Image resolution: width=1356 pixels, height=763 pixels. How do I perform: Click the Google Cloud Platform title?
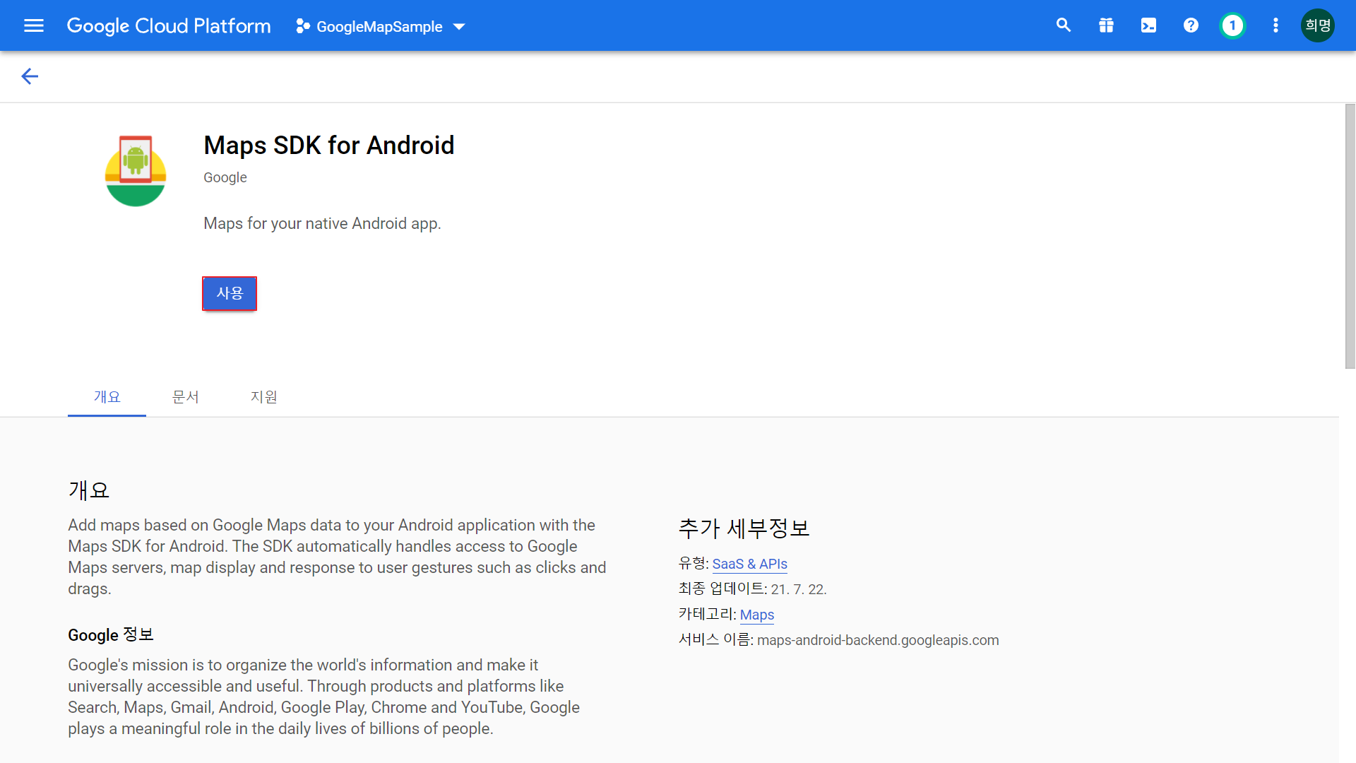click(169, 26)
